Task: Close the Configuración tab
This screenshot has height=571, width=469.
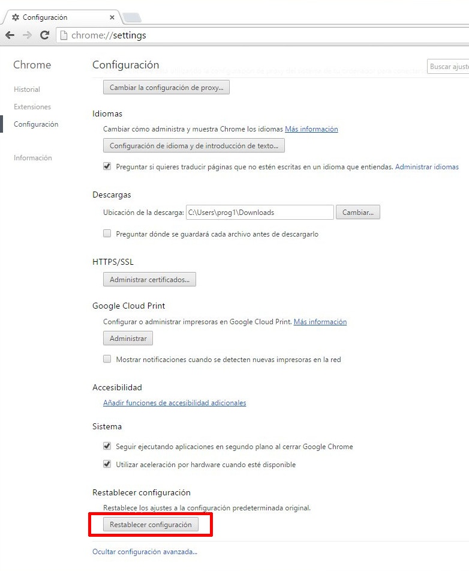Action: 112,17
